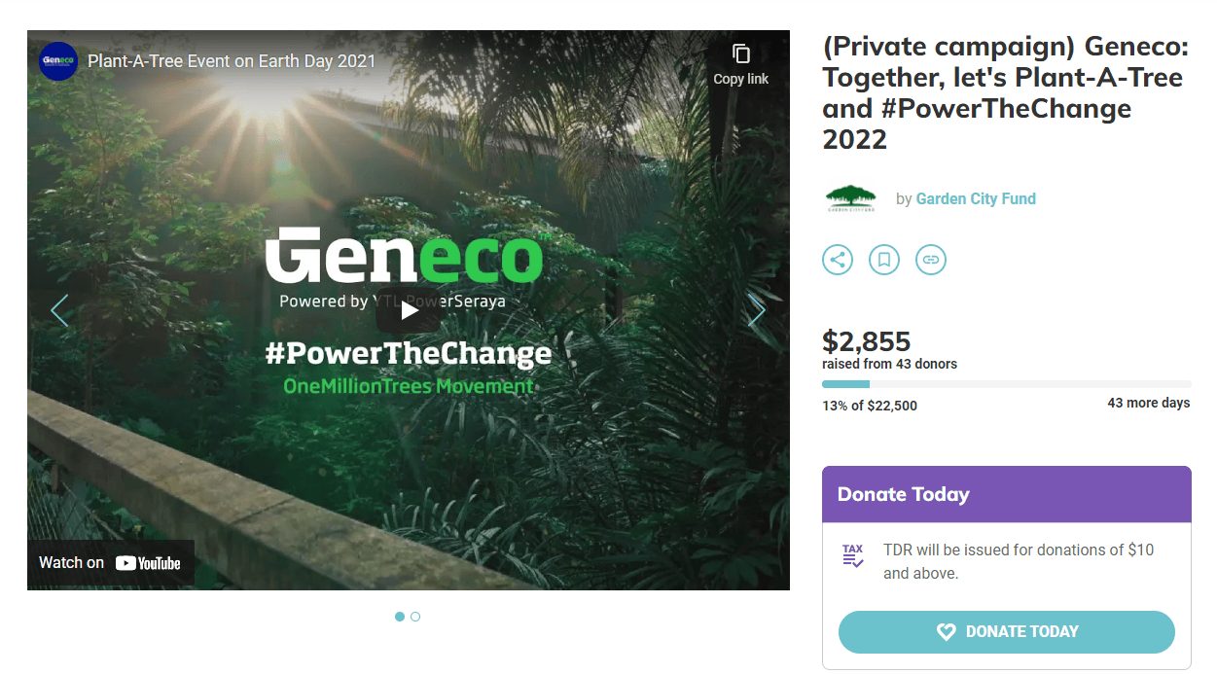
Task: Advance to the next media slide
Action: tap(757, 309)
